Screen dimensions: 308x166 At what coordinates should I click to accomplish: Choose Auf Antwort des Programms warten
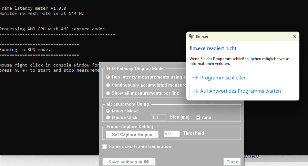[x=242, y=91]
